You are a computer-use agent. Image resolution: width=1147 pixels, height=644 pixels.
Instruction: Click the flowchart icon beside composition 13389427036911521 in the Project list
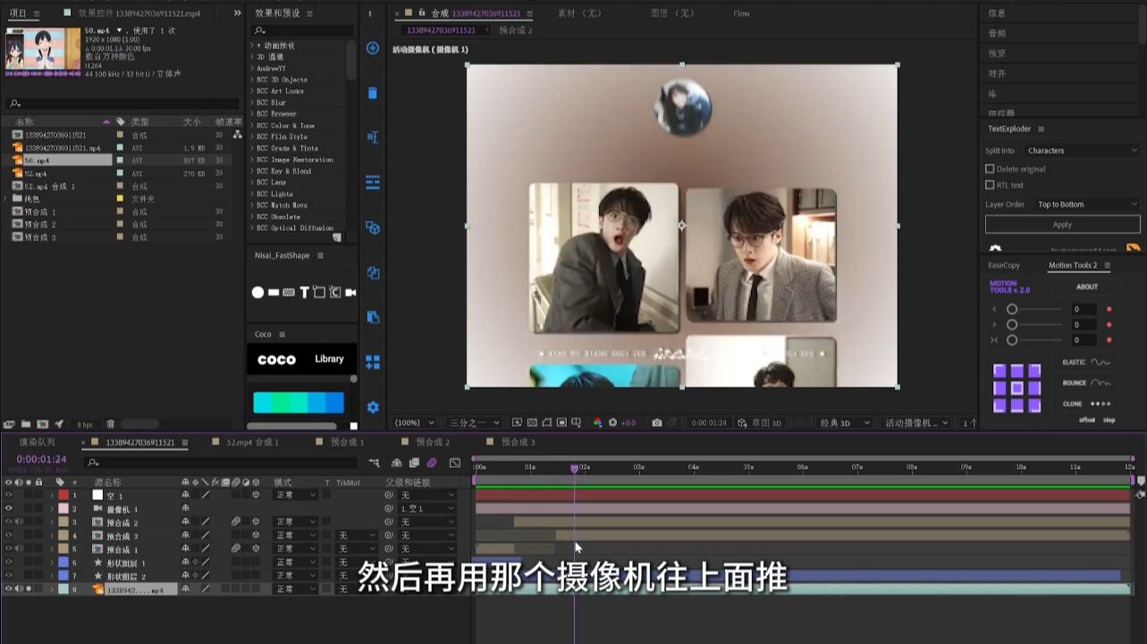[237, 135]
